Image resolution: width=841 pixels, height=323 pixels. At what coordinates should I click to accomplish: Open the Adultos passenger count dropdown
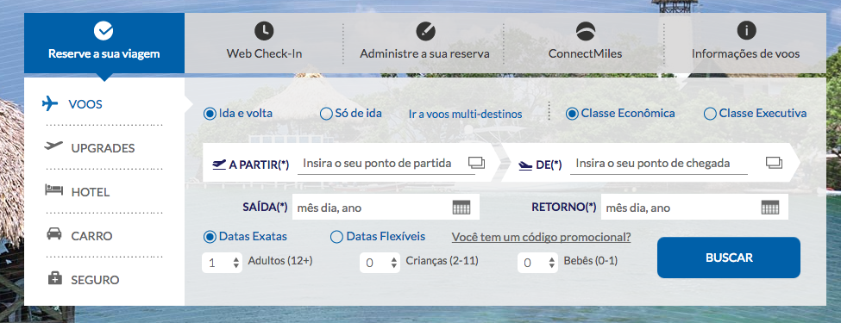[x=222, y=263]
